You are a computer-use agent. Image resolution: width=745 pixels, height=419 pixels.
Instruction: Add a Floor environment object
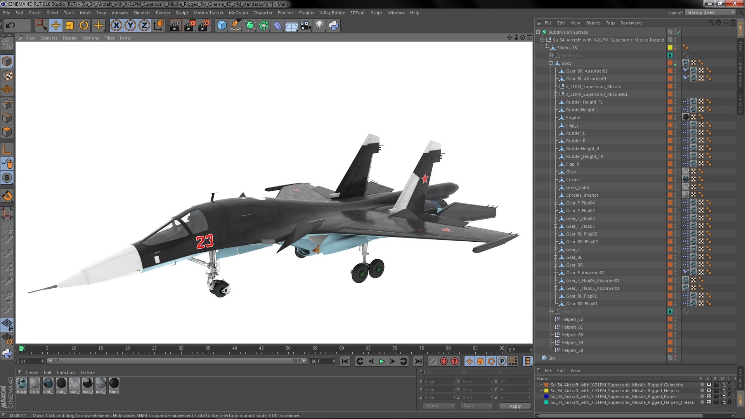pos(291,26)
